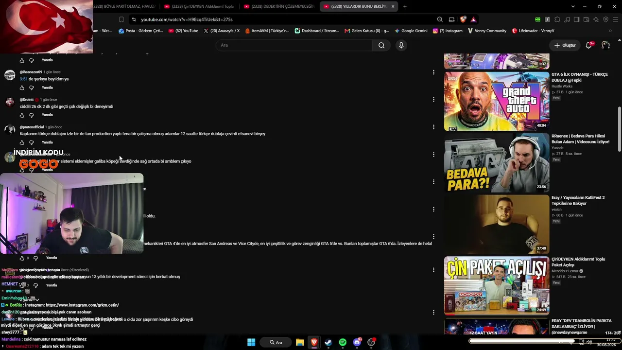Open Eray / Yayıncıların KatliFest 2 video title
Viewport: 622px width, 350px height.
[578, 201]
